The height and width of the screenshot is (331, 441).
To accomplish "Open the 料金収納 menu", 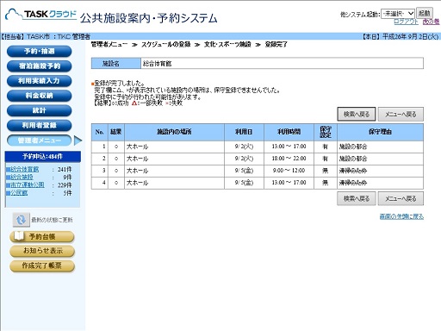I will click(x=39, y=96).
